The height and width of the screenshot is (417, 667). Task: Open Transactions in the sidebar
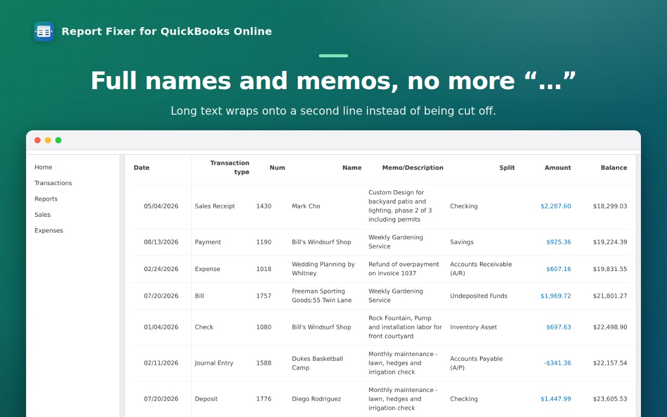click(x=53, y=183)
